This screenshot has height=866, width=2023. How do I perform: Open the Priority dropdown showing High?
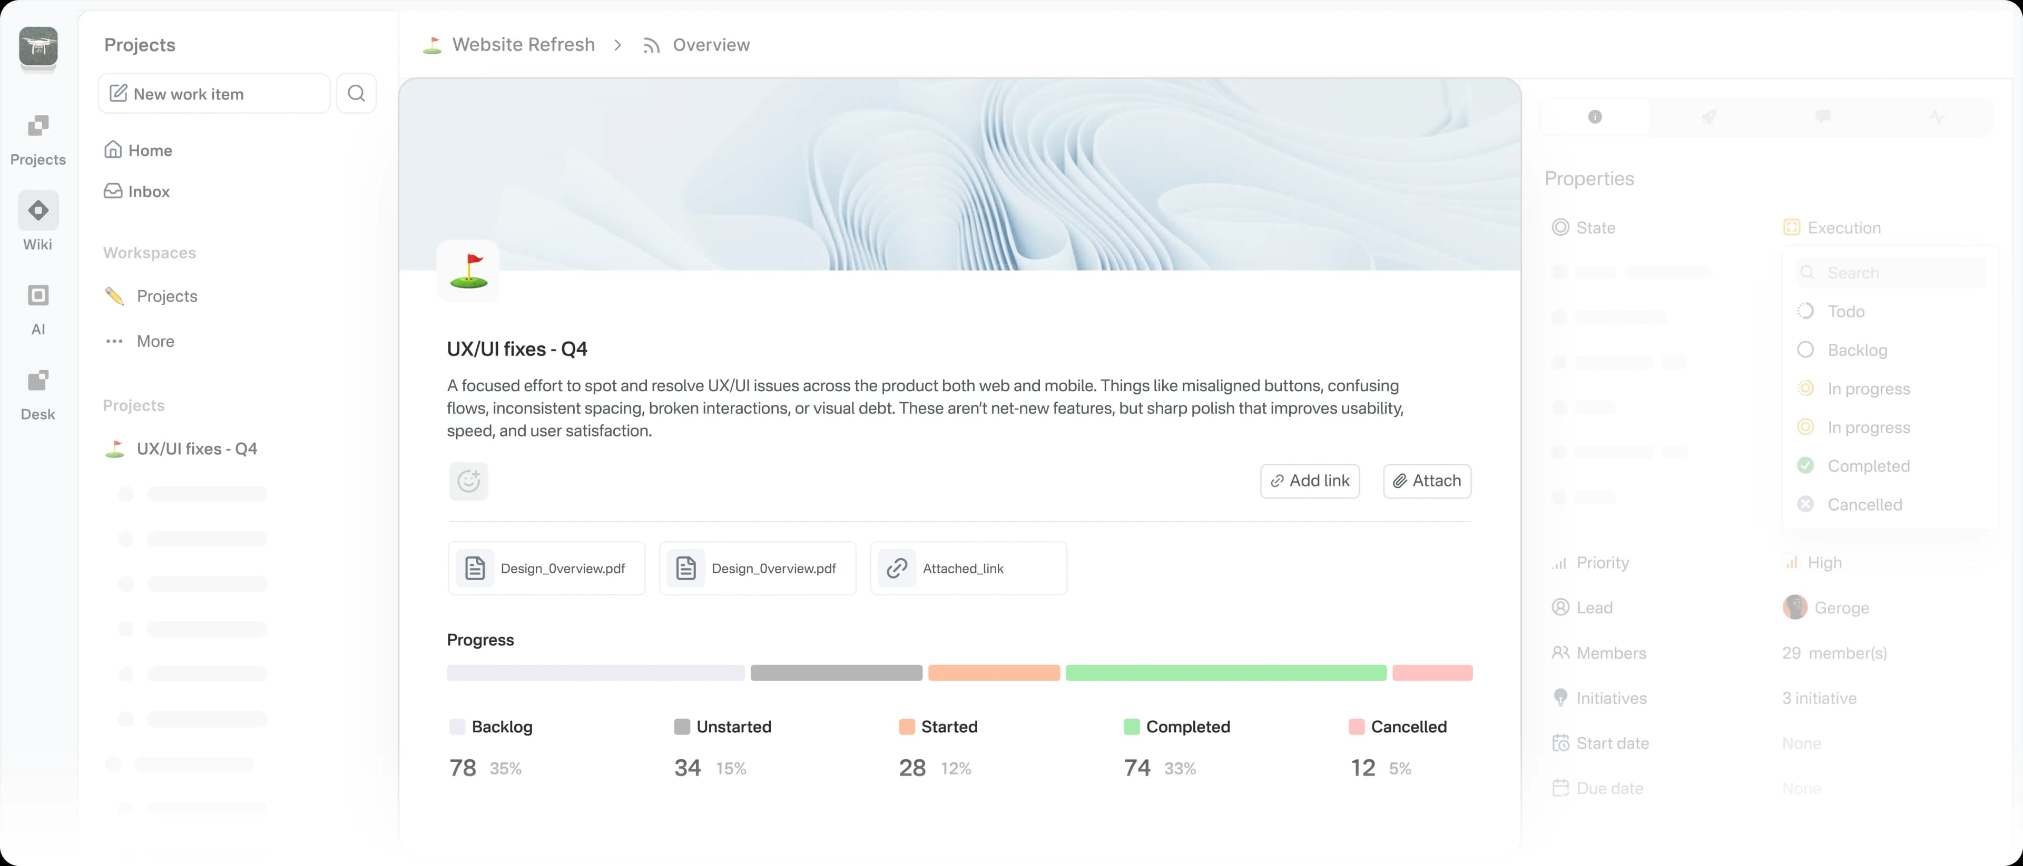pyautogui.click(x=1815, y=562)
